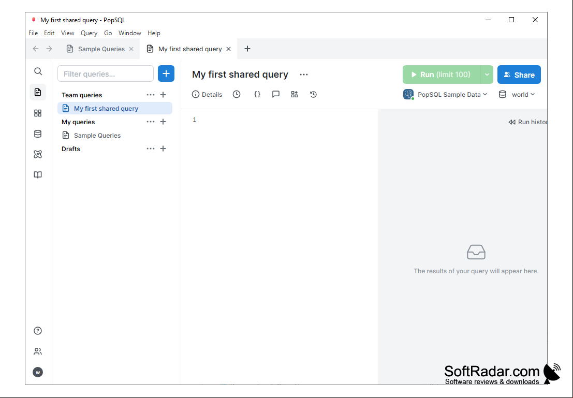This screenshot has width=573, height=398.
Task: Open Team queries three-dot options
Action: 151,95
